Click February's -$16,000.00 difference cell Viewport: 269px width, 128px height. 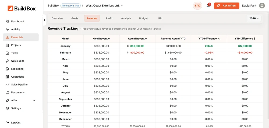coord(245,53)
